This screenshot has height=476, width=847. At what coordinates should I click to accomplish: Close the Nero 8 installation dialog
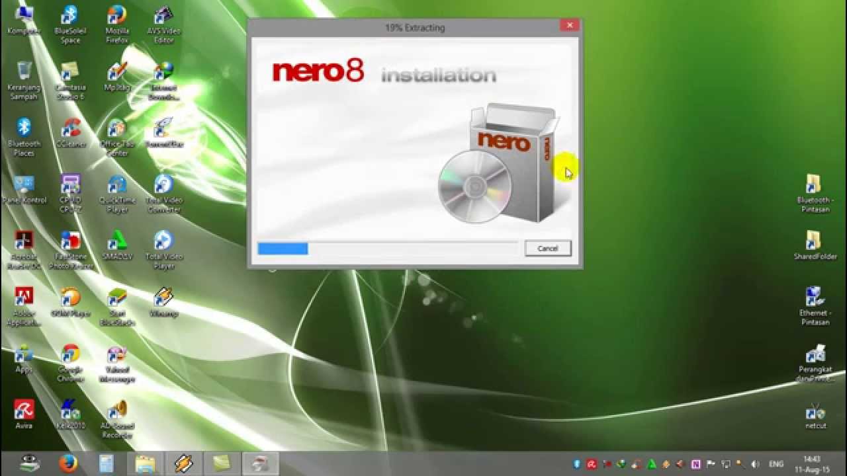tap(569, 26)
